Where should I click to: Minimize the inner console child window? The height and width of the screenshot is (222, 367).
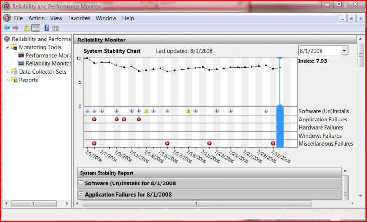tap(343, 18)
